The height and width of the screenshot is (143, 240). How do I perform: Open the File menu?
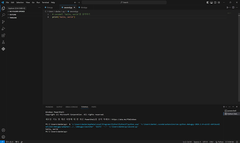coord(7,2)
